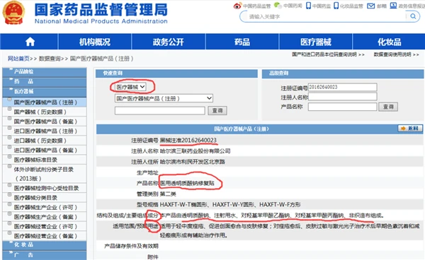The height and width of the screenshot is (260, 425).
Task: Open the 机构概况 menu
Action: [95, 42]
